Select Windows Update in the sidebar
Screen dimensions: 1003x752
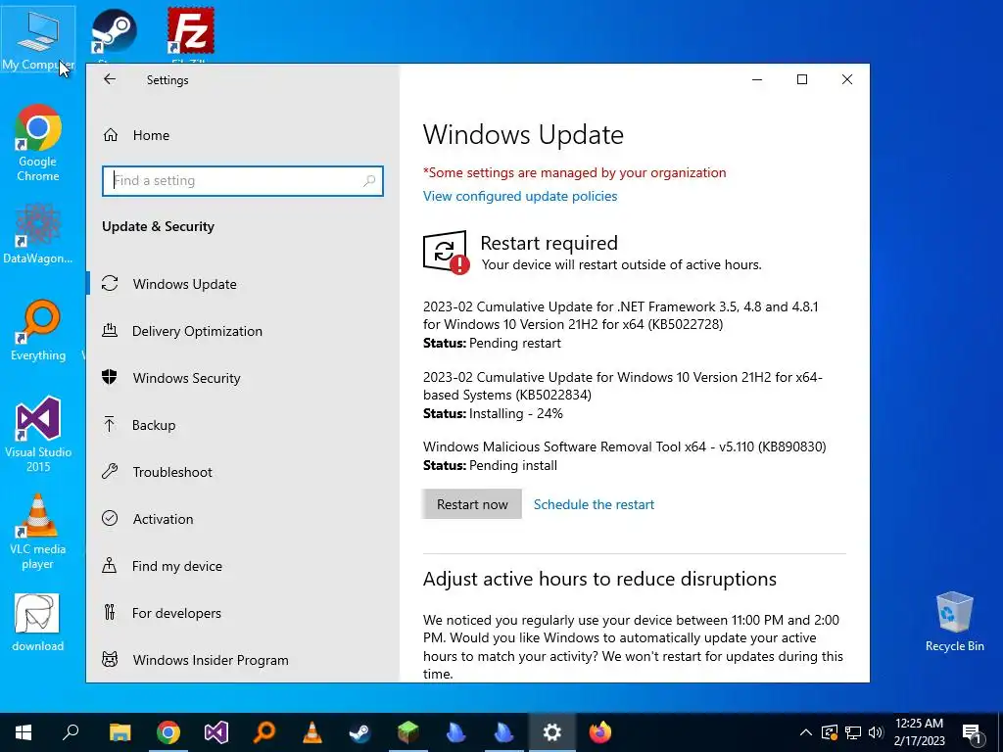coord(185,284)
